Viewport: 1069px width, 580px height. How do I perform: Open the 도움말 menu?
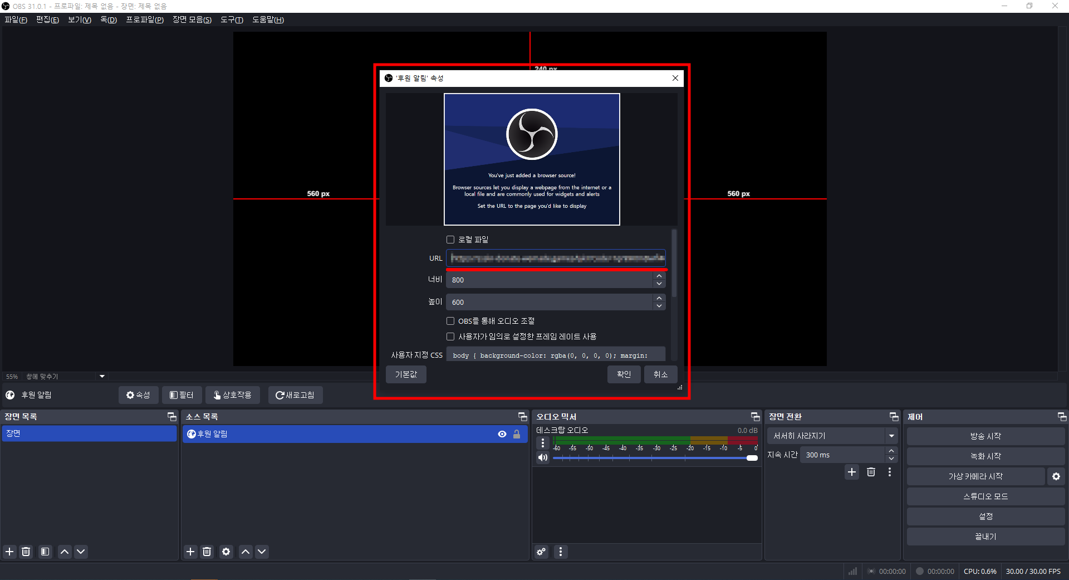point(268,20)
